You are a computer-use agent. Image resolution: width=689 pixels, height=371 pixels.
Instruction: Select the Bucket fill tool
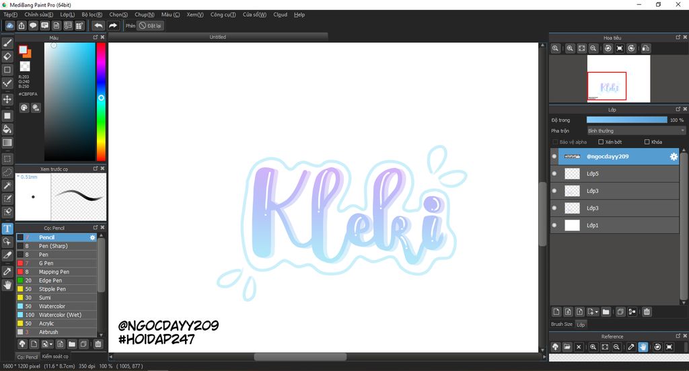pos(7,129)
